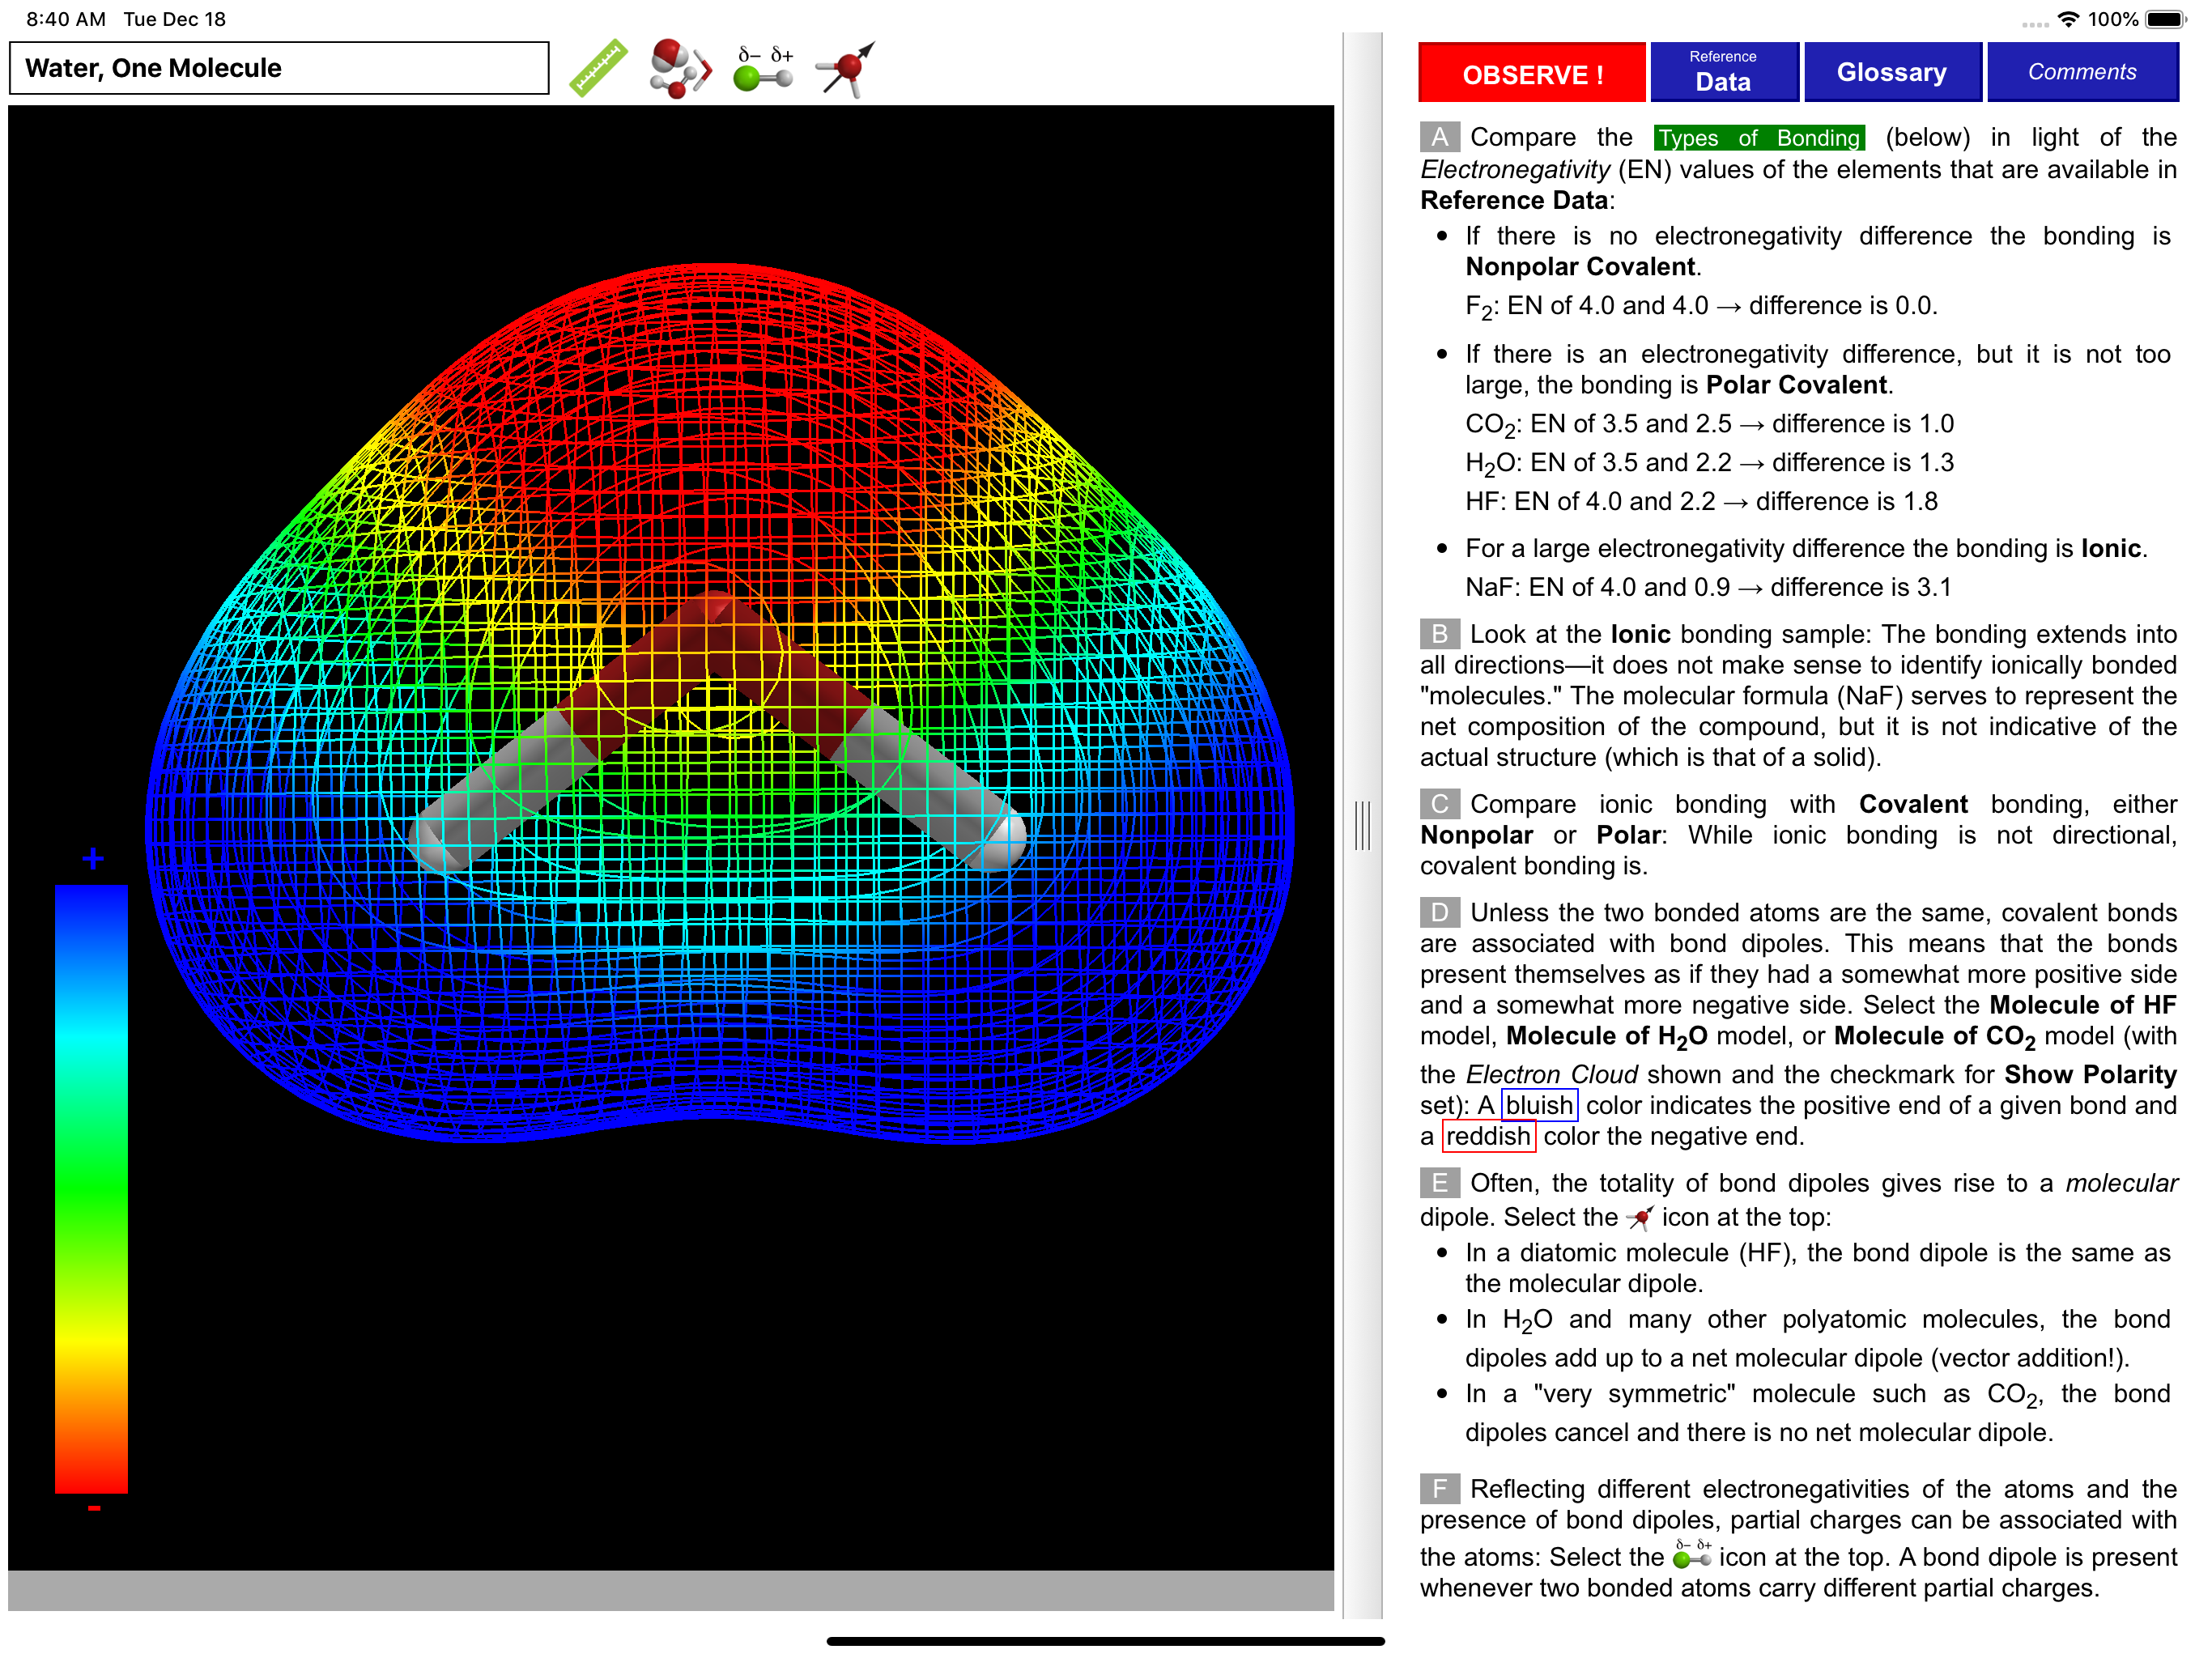Tap the battery indicator icon
Screen dimensions: 2212x1658
point(2164,19)
